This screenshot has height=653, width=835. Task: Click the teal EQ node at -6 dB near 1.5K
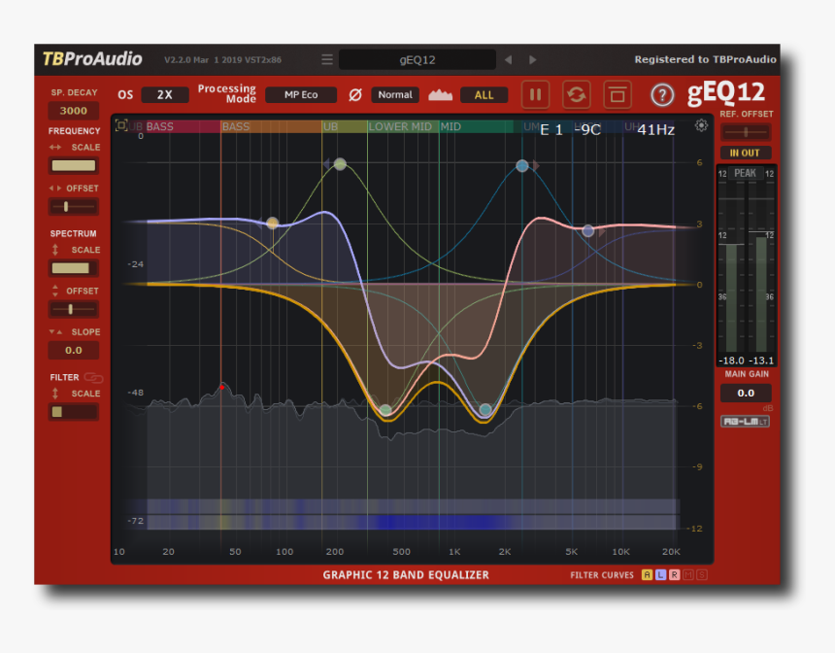tap(485, 409)
